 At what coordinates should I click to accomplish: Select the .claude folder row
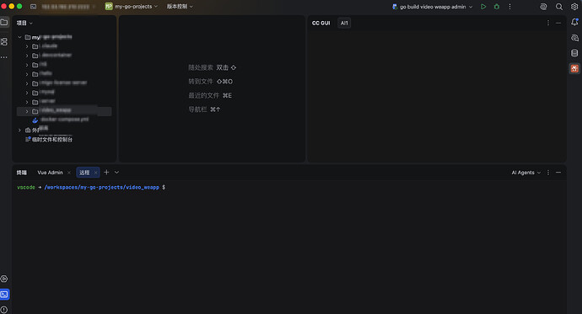click(64, 46)
